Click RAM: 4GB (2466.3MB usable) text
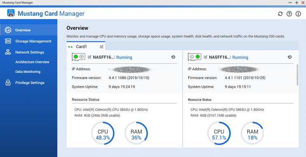The image size is (306, 157). click(97, 115)
